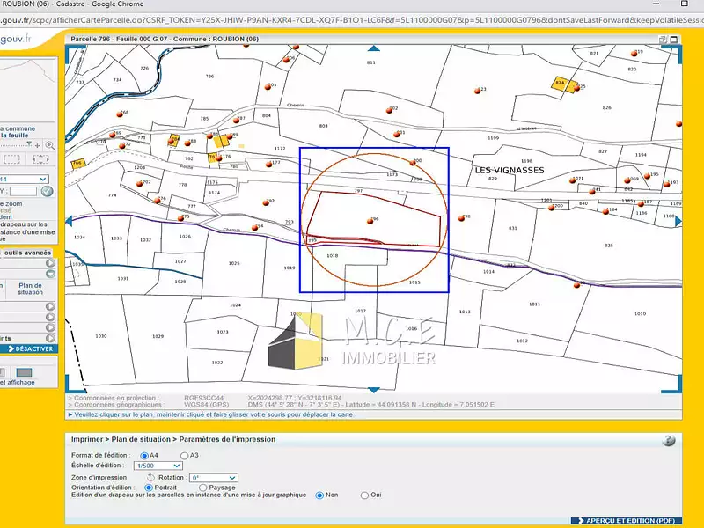Screen dimensions: 704x528
Task: Select the A4 edition format
Action: 143,455
